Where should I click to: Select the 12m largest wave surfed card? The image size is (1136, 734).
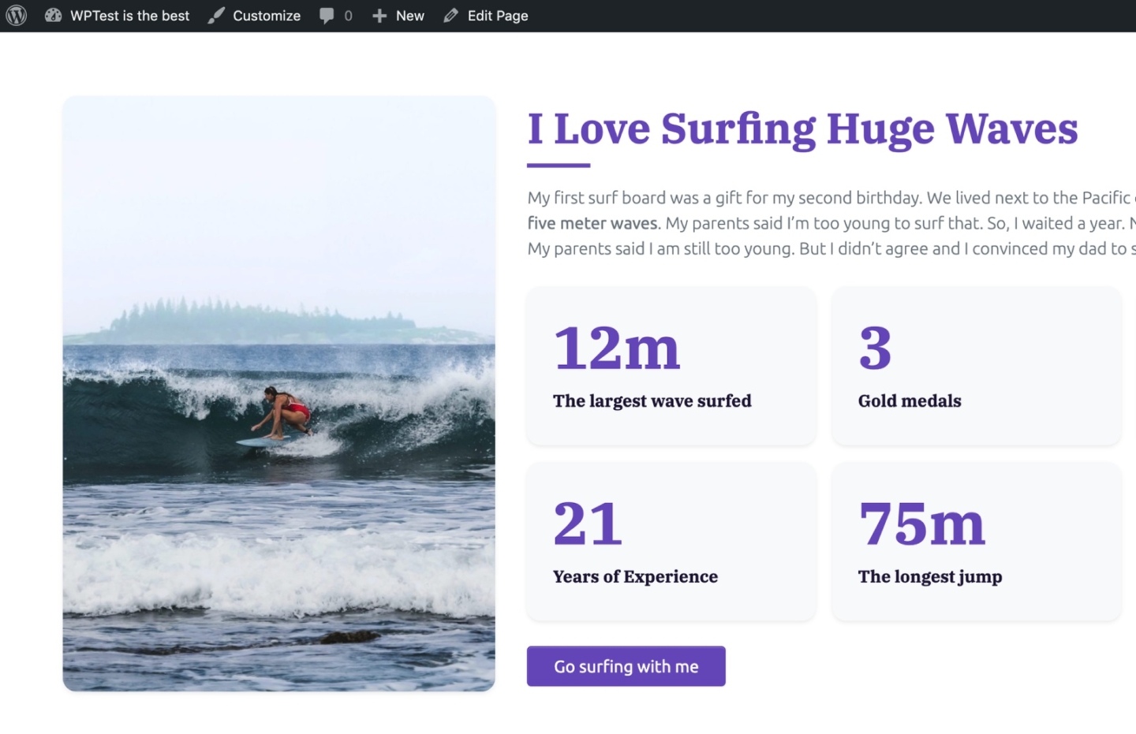(671, 366)
